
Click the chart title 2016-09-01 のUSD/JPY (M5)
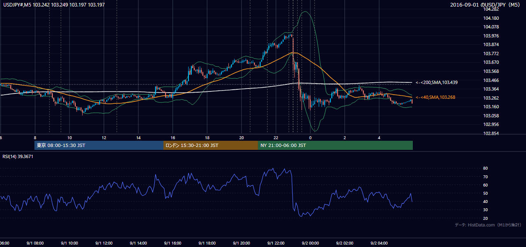point(485,5)
